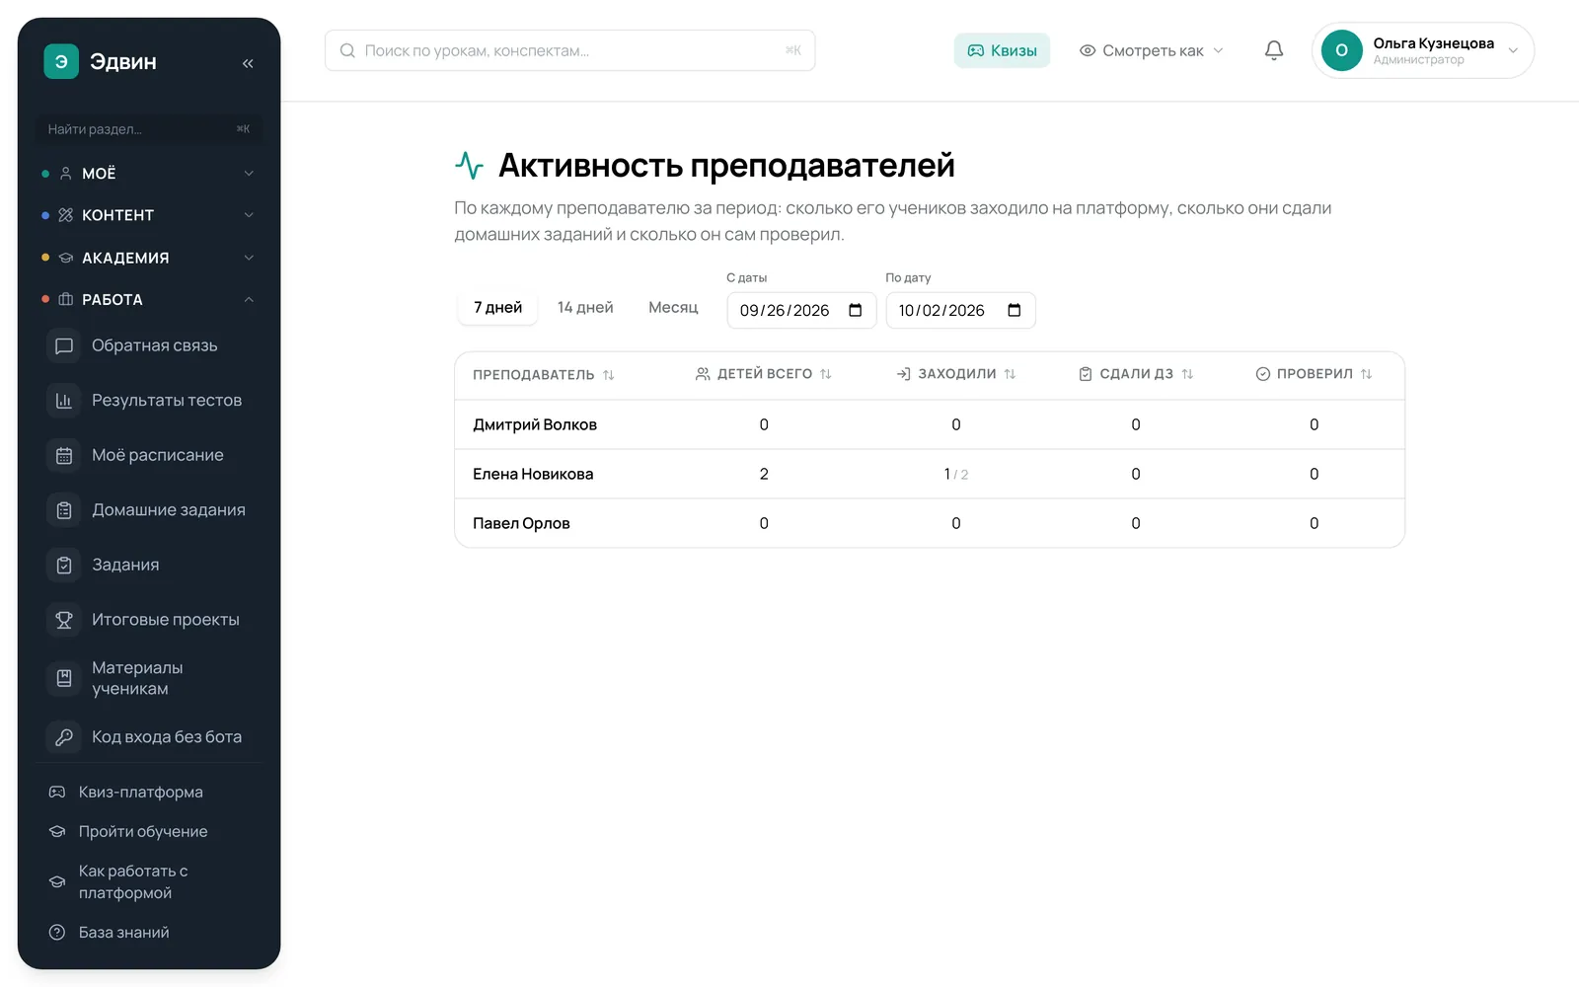Click the user avatar circle О

click(1341, 50)
